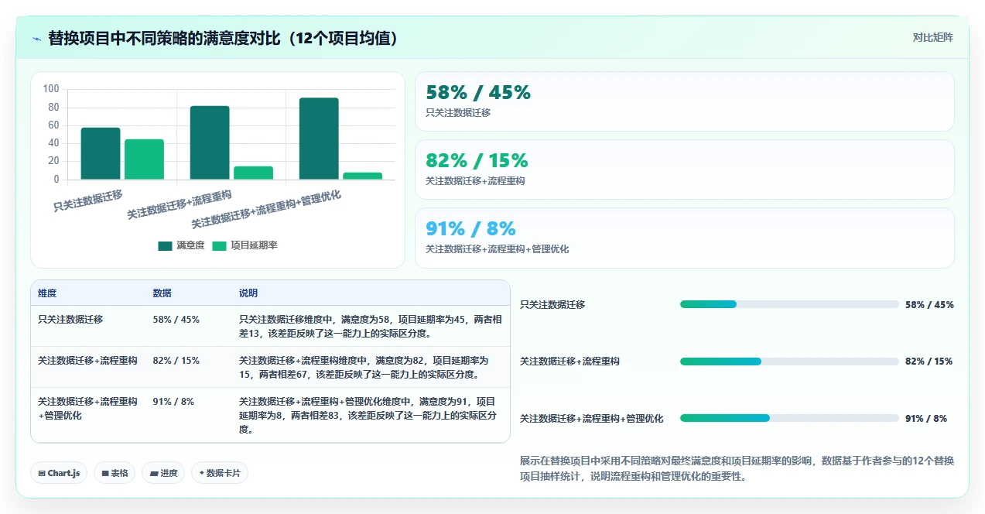Click the light green 项目延期率 legend color box

click(219, 246)
